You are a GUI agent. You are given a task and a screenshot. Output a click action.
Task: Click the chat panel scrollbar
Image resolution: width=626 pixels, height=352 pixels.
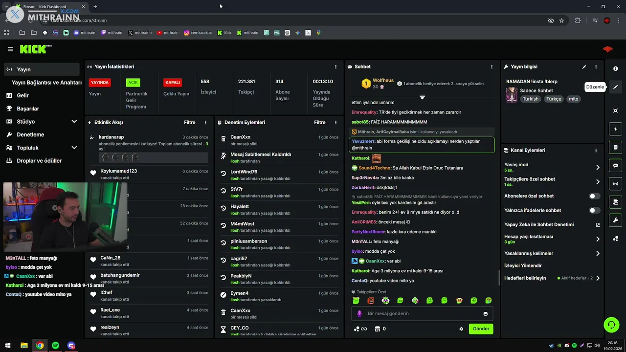point(499,278)
